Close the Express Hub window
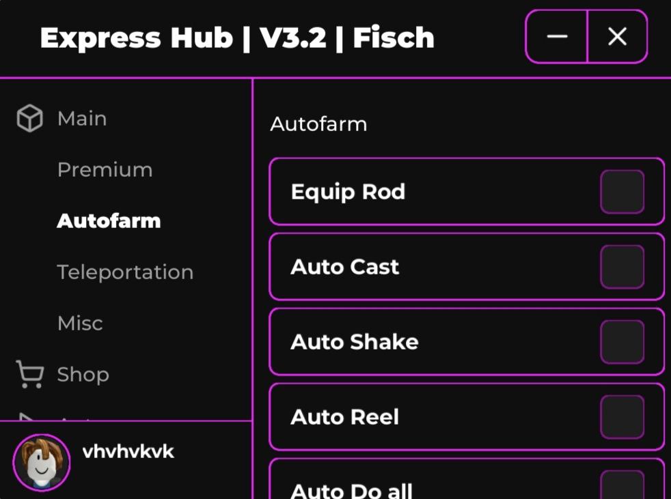The height and width of the screenshot is (499, 671). pyautogui.click(x=617, y=37)
